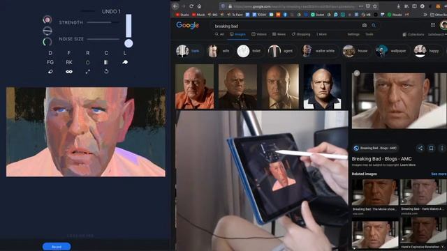Open the SafeSearch dropdown

point(437,34)
